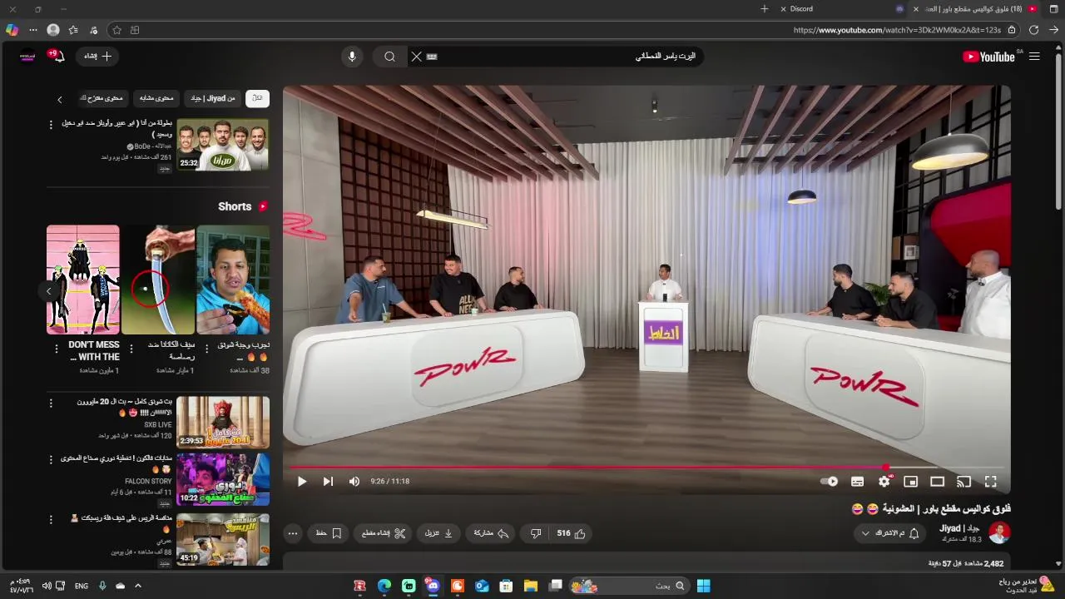This screenshot has height=599, width=1065.
Task: Open the subscription notification dropdown
Action: pos(889,533)
